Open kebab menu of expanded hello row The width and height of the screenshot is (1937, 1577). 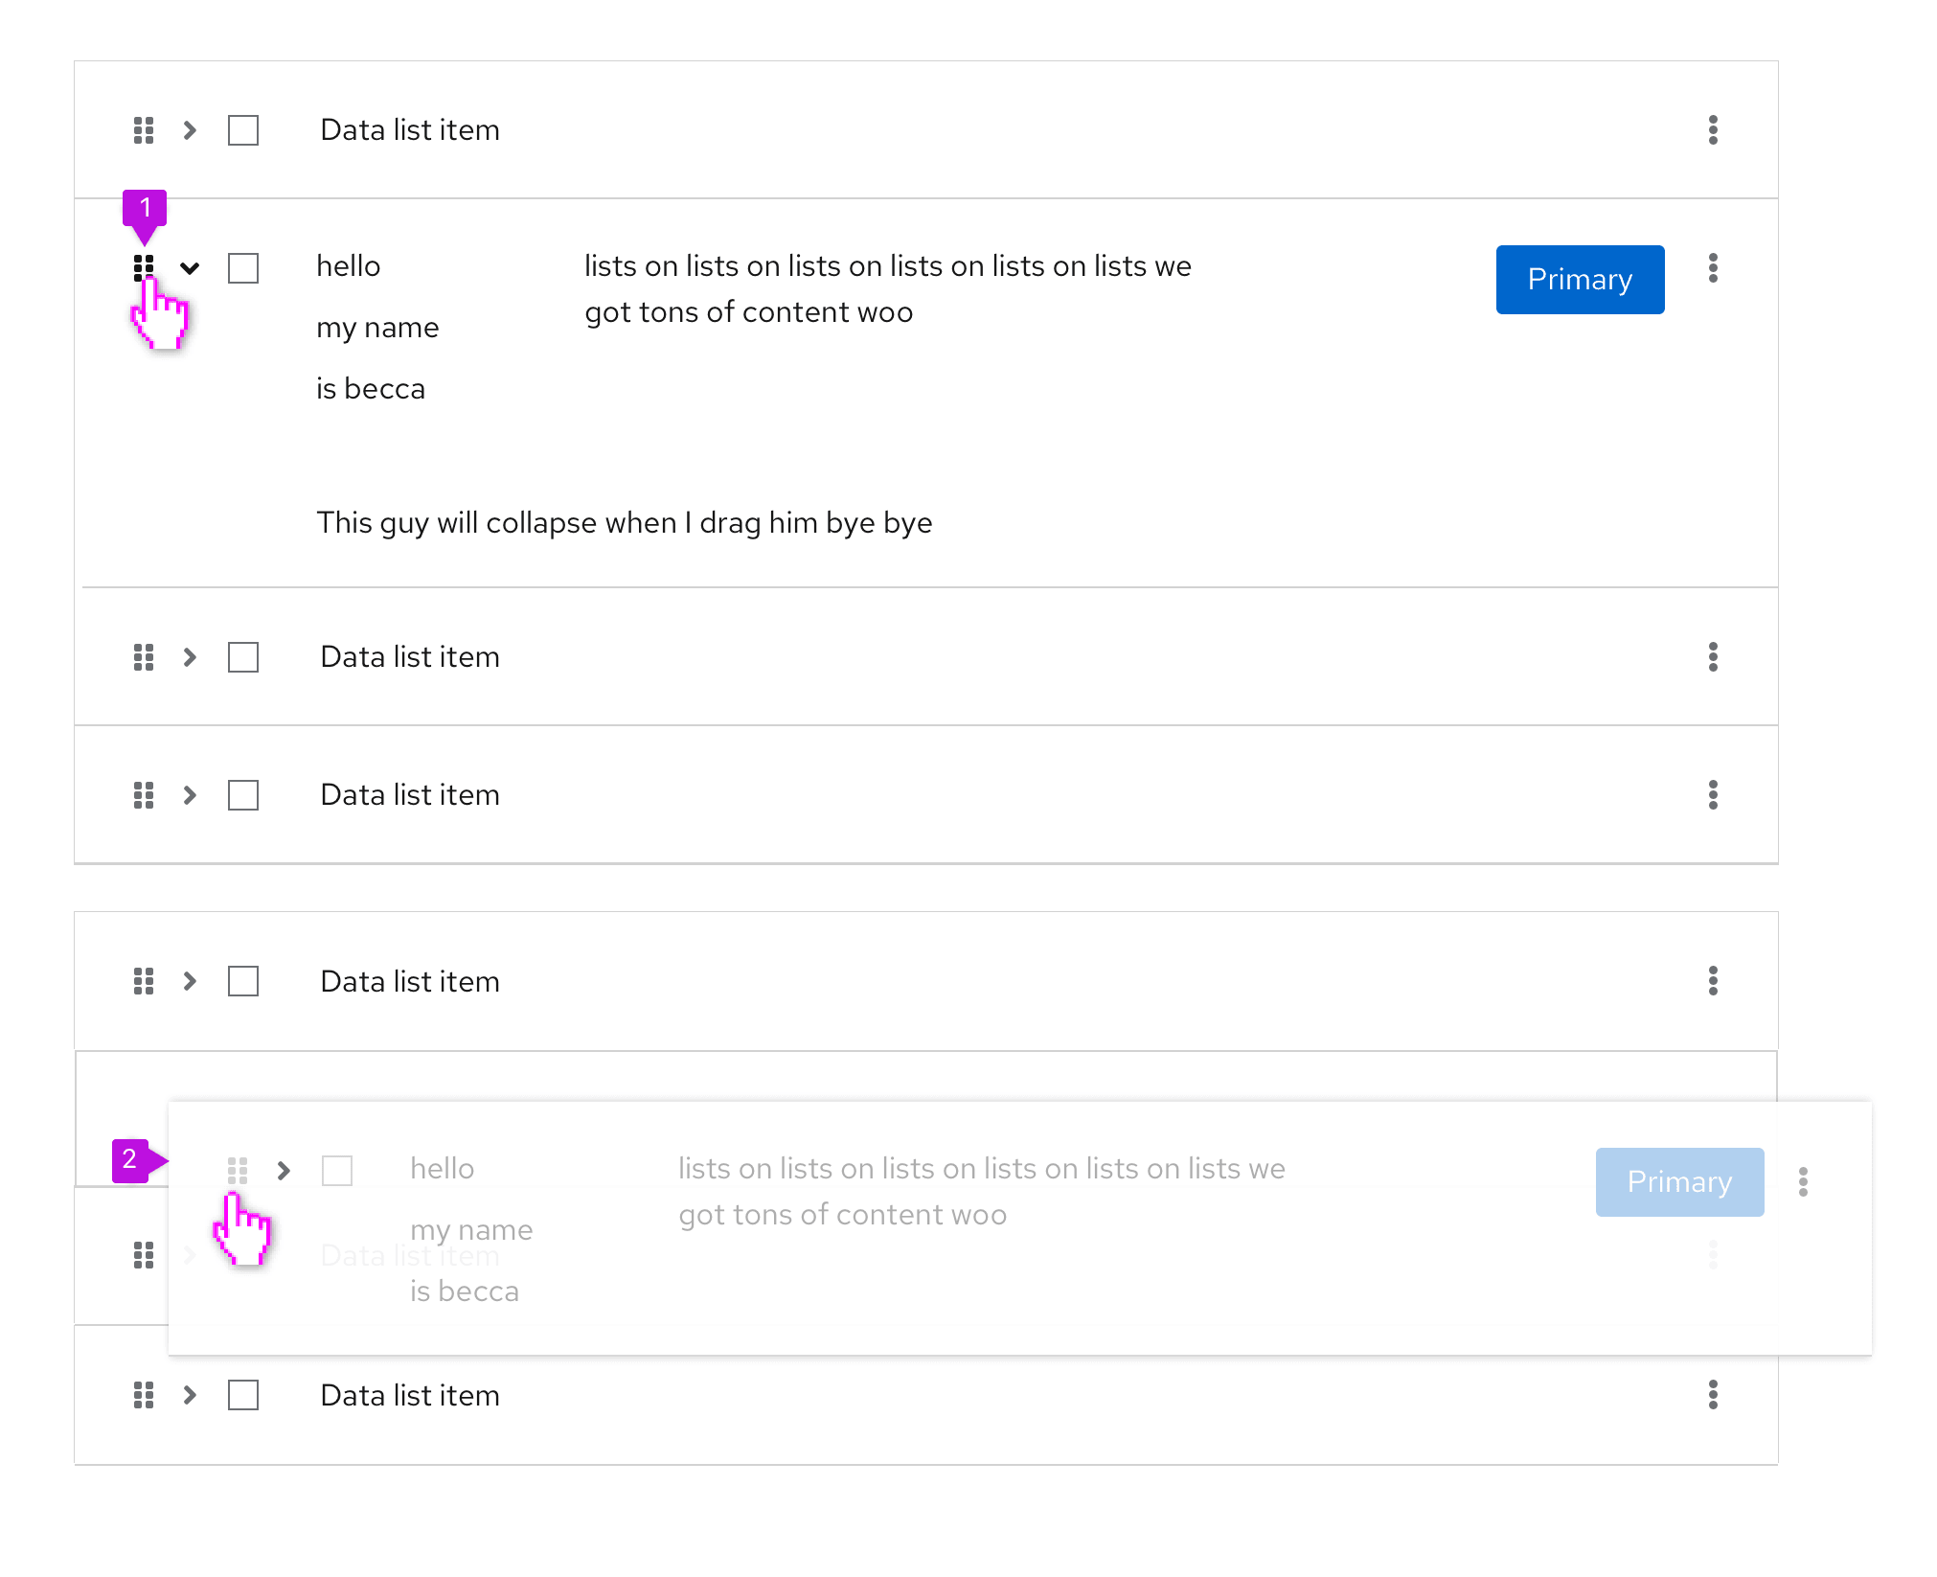pyautogui.click(x=1713, y=267)
